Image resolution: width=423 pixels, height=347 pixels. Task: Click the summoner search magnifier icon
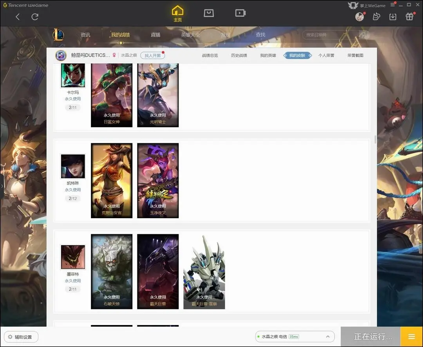click(x=363, y=35)
